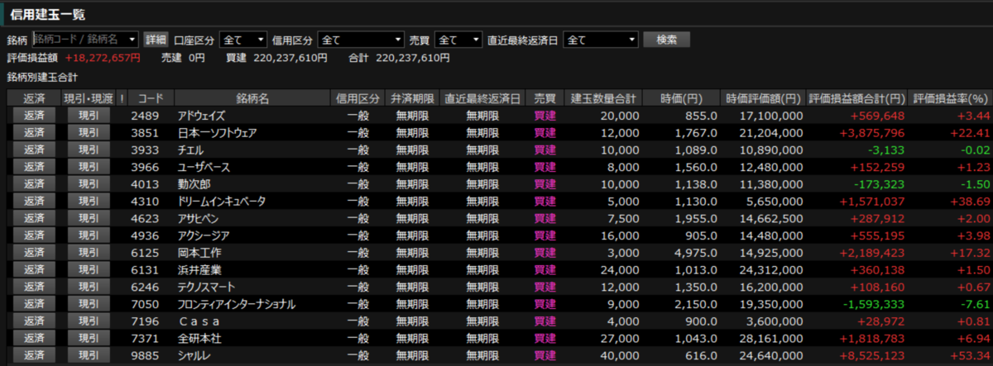
Task: Click 返済 for Ｃａｓａ row
Action: [x=34, y=321]
